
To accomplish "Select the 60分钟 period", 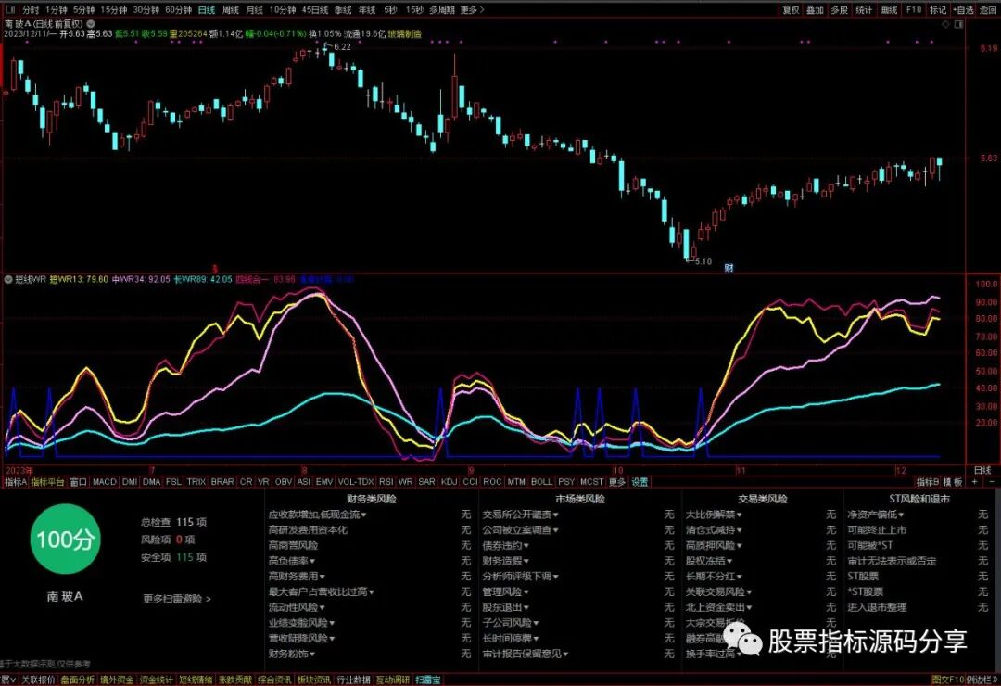I will 178,10.
